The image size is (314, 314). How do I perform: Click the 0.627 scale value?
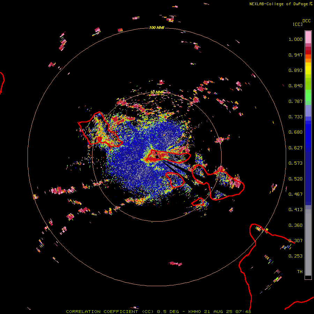point(296,148)
